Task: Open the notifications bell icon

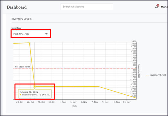Action: point(157,7)
